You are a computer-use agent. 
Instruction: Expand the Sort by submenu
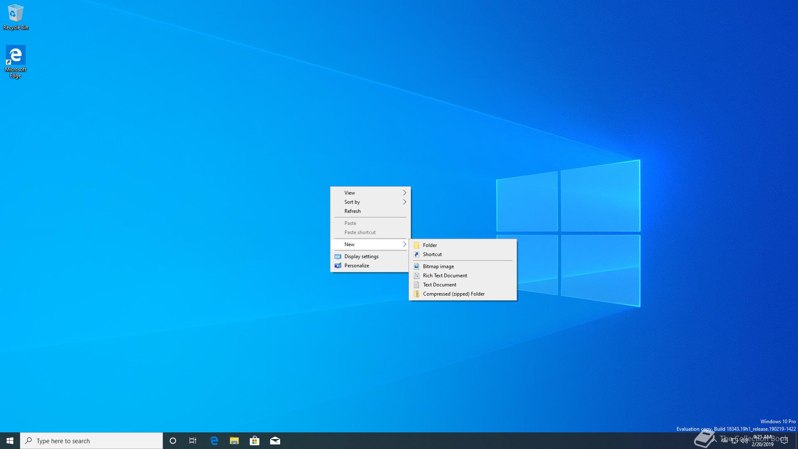point(370,202)
